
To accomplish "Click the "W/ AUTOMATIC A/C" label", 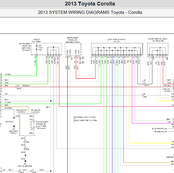I will click(159, 129).
